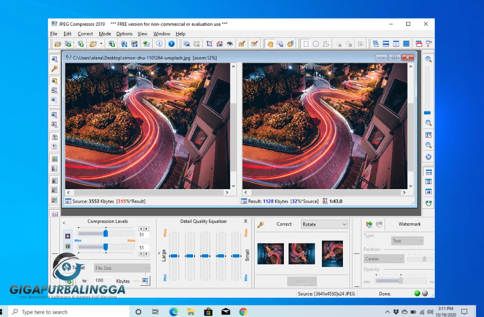Click the luminance compression icon
The width and height of the screenshot is (484, 317).
click(x=67, y=236)
